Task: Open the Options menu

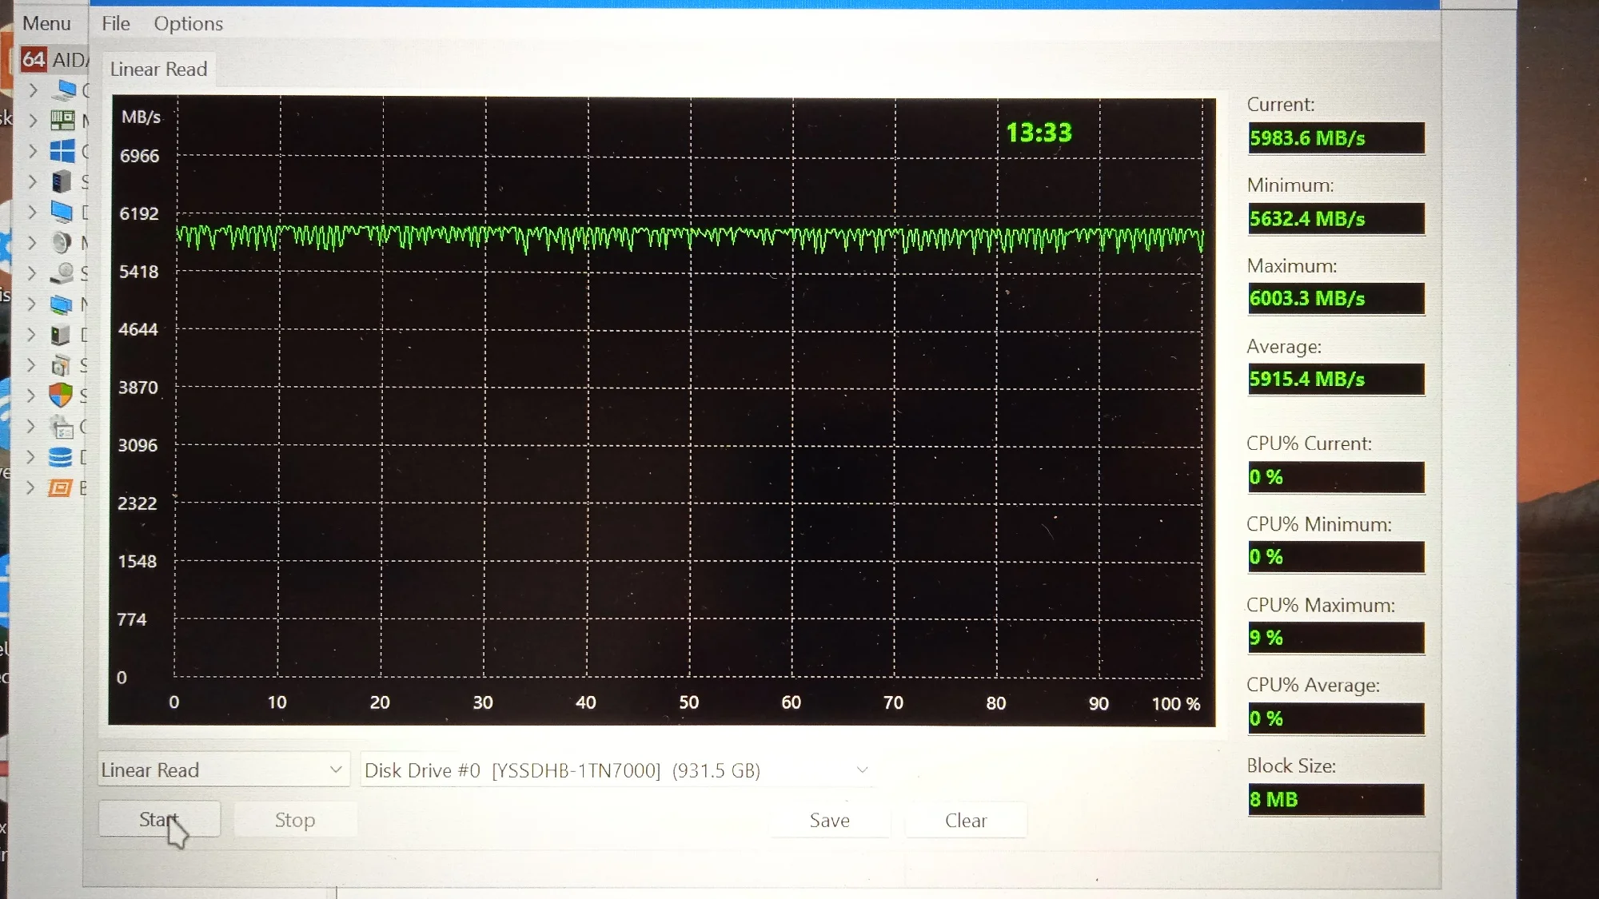Action: point(188,24)
